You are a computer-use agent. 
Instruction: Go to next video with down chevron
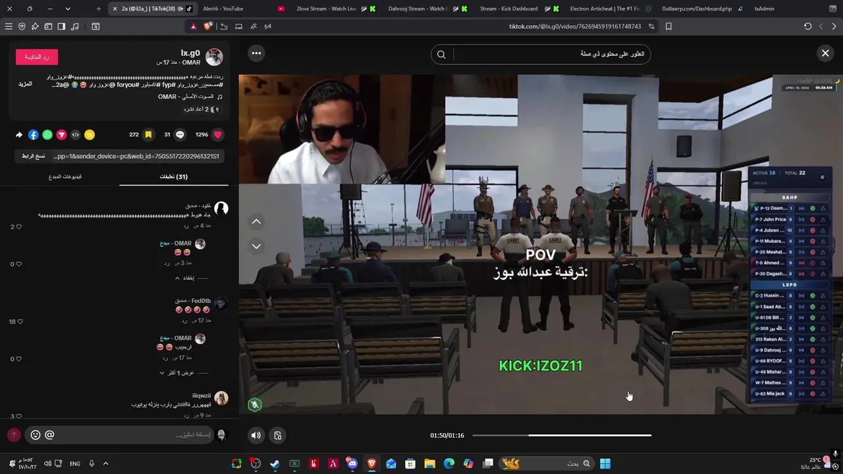(256, 246)
